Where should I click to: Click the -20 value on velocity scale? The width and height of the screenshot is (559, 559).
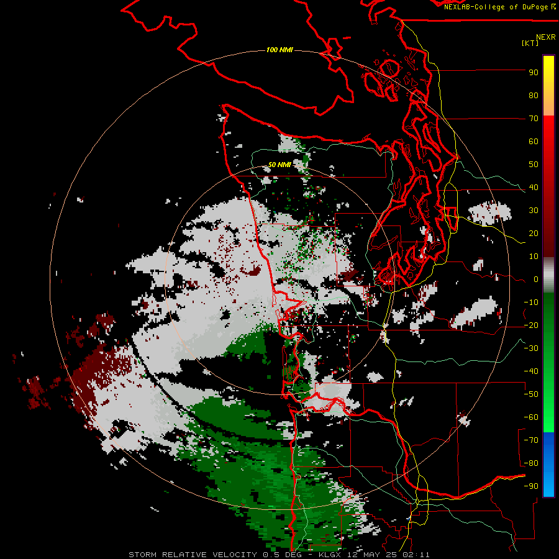point(531,325)
